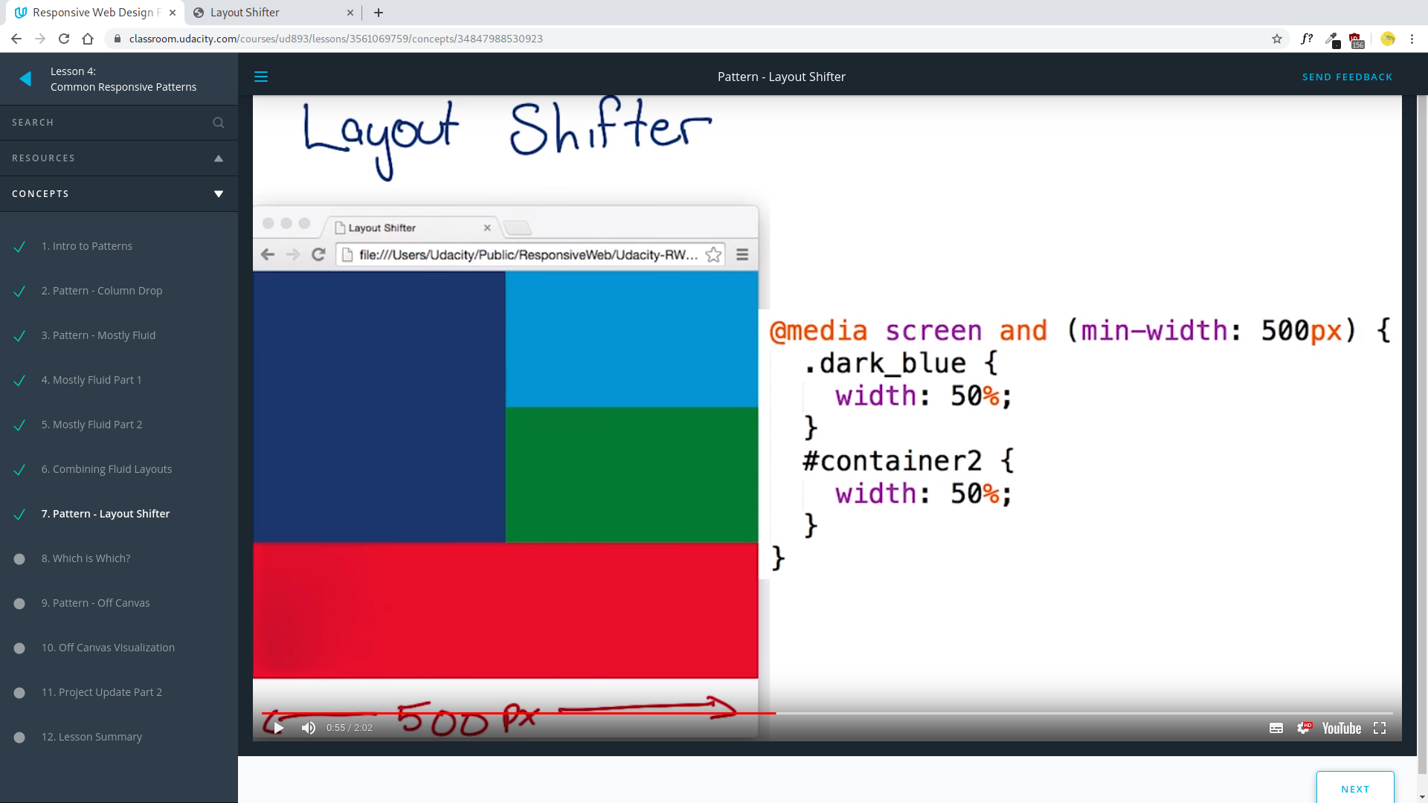
Task: Click the f? extension icon
Action: [1307, 39]
